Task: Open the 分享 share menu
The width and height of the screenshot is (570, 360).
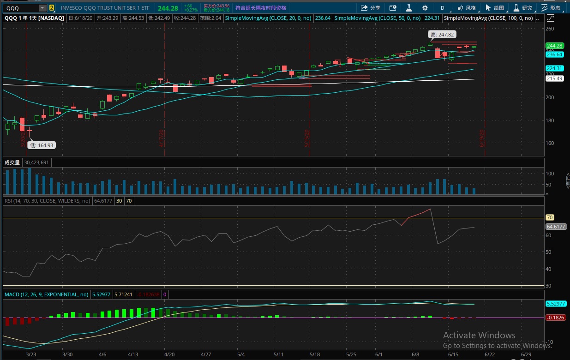Action: [371, 8]
